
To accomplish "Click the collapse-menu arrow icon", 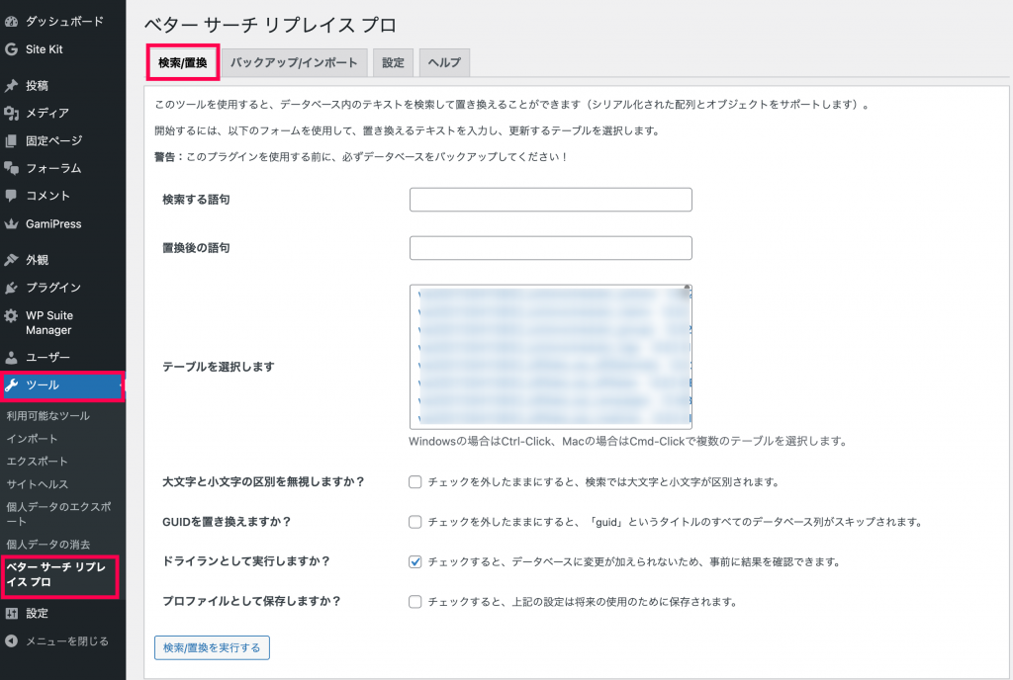I will pyautogui.click(x=11, y=641).
